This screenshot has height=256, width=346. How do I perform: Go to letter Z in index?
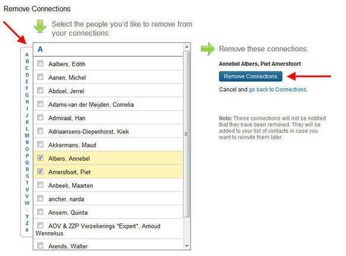(27, 223)
